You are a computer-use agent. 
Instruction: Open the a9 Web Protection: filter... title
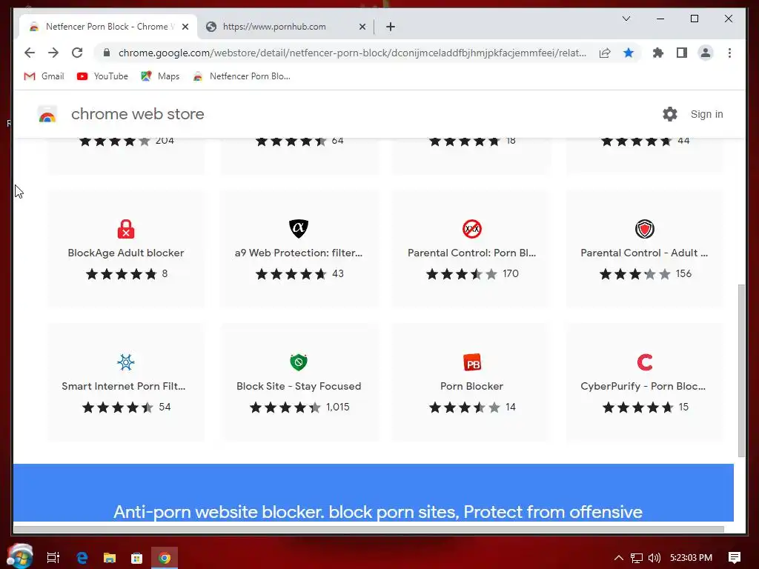tap(299, 253)
